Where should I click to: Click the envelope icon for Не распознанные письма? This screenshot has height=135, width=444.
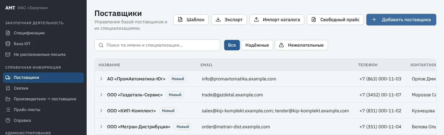tap(8, 54)
